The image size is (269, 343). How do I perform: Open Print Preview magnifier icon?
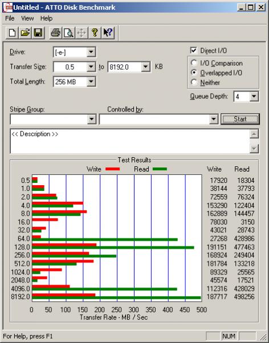[68, 33]
